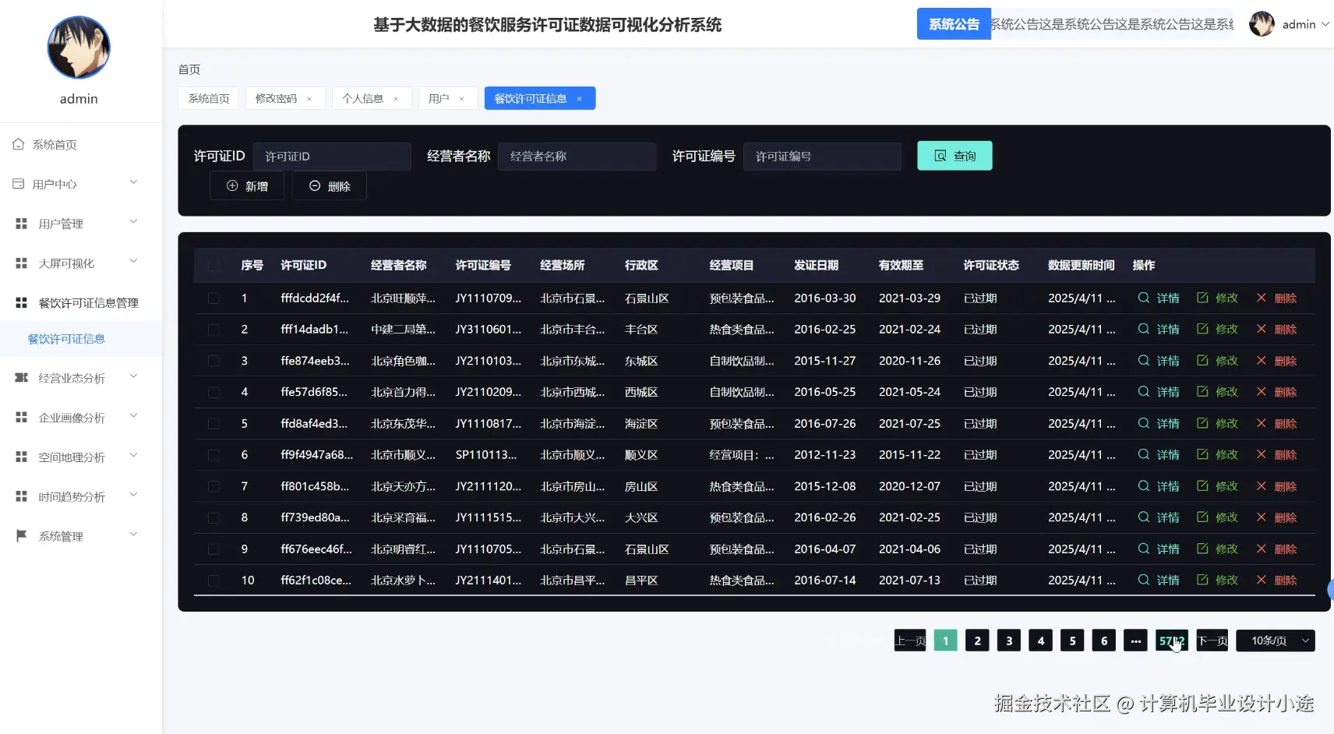Check the checkbox for row 5
Screen dimensions: 1334x734
214,424
